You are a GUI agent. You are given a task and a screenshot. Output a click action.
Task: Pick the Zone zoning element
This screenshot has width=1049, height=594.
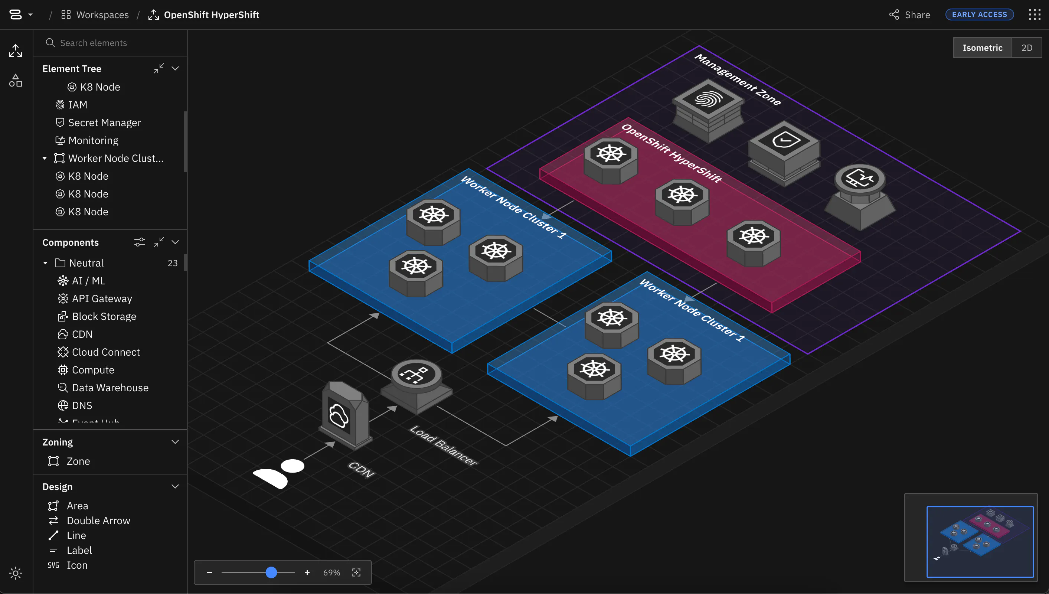pos(69,461)
